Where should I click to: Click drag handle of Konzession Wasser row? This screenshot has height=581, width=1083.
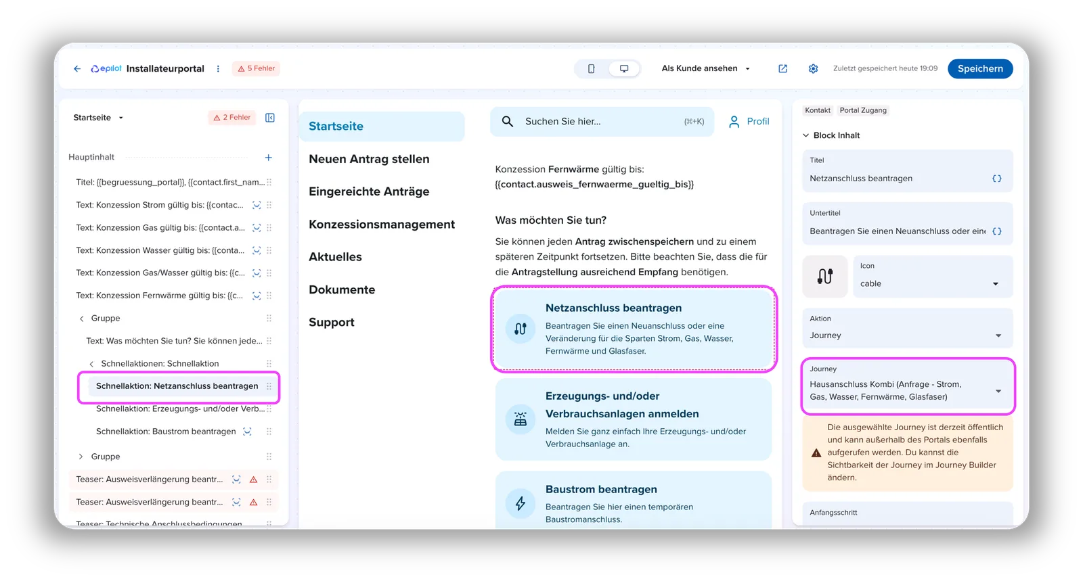(269, 250)
